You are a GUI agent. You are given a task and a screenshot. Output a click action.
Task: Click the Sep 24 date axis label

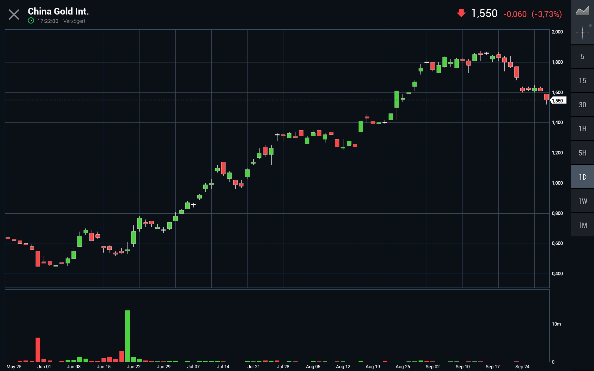pyautogui.click(x=522, y=367)
